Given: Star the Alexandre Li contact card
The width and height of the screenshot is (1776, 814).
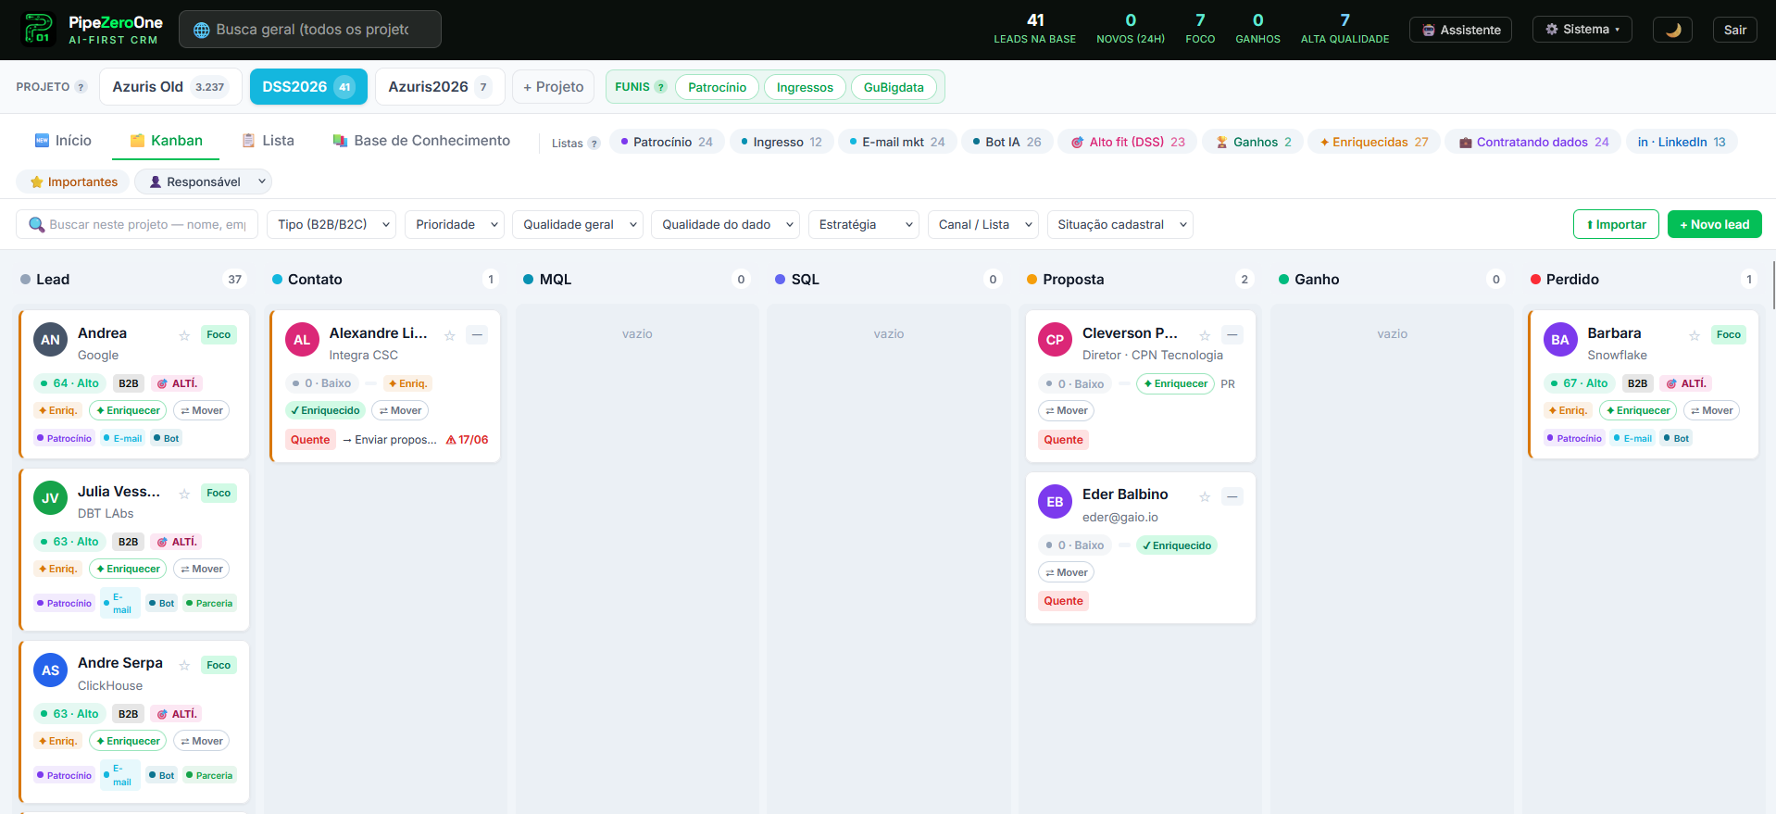Looking at the screenshot, I should point(450,335).
